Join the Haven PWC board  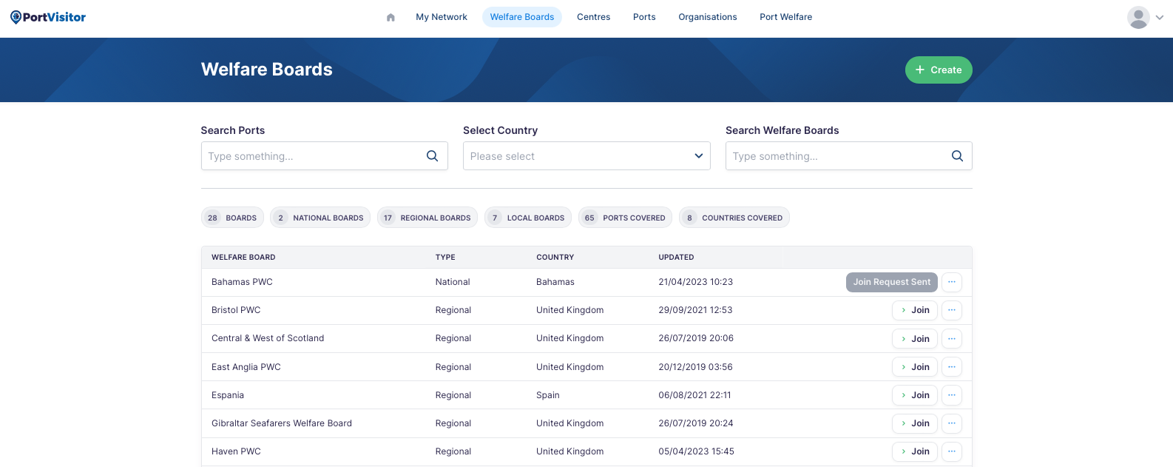[x=915, y=451]
